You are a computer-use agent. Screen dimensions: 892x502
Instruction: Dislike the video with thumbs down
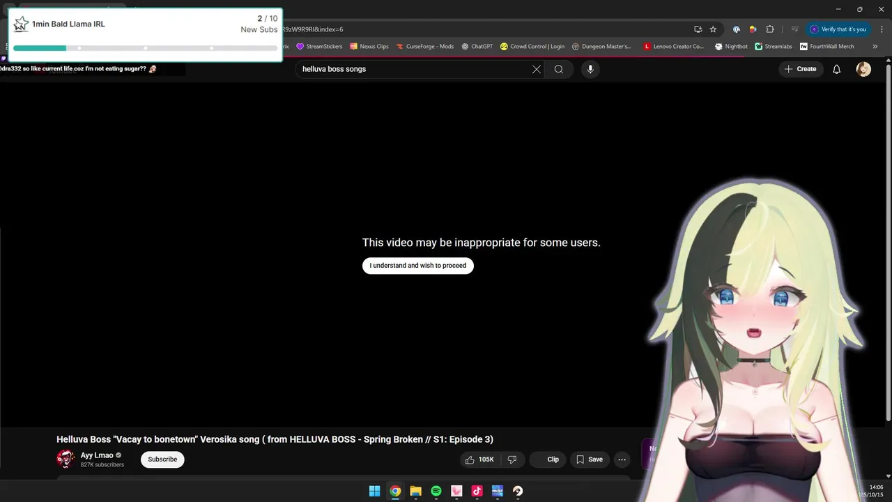coord(512,459)
